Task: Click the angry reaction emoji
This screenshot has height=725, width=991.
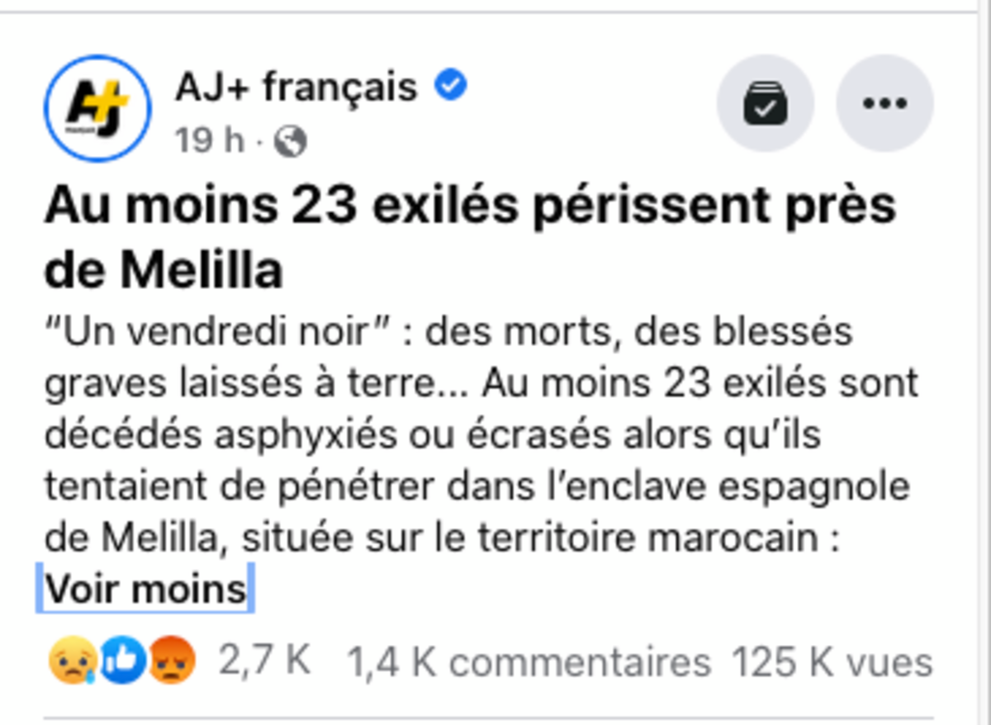Action: click(172, 662)
